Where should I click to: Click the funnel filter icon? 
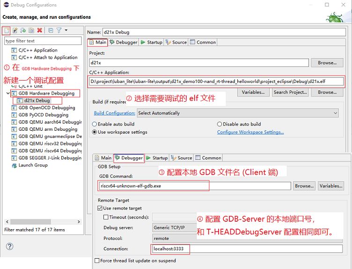coord(59,30)
